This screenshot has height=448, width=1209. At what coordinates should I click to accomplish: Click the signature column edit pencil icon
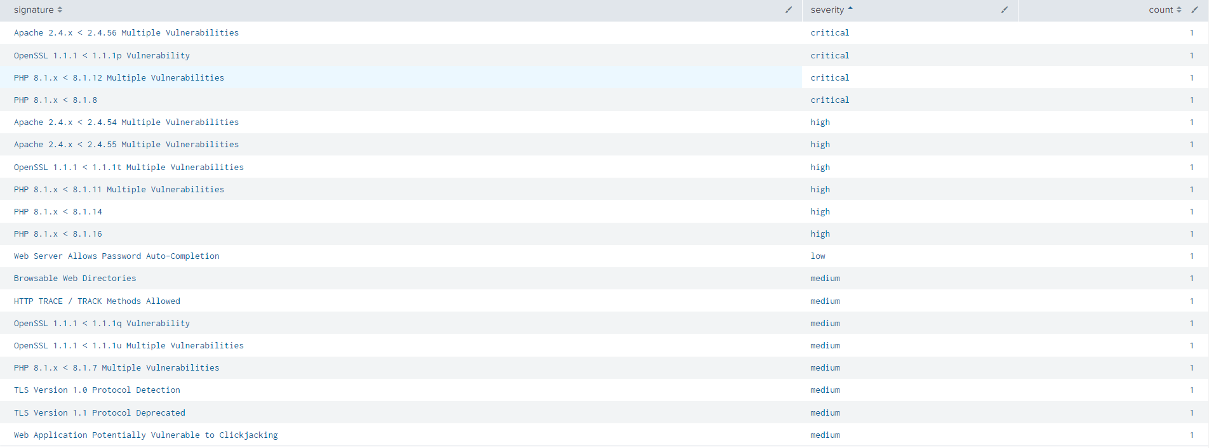[789, 10]
